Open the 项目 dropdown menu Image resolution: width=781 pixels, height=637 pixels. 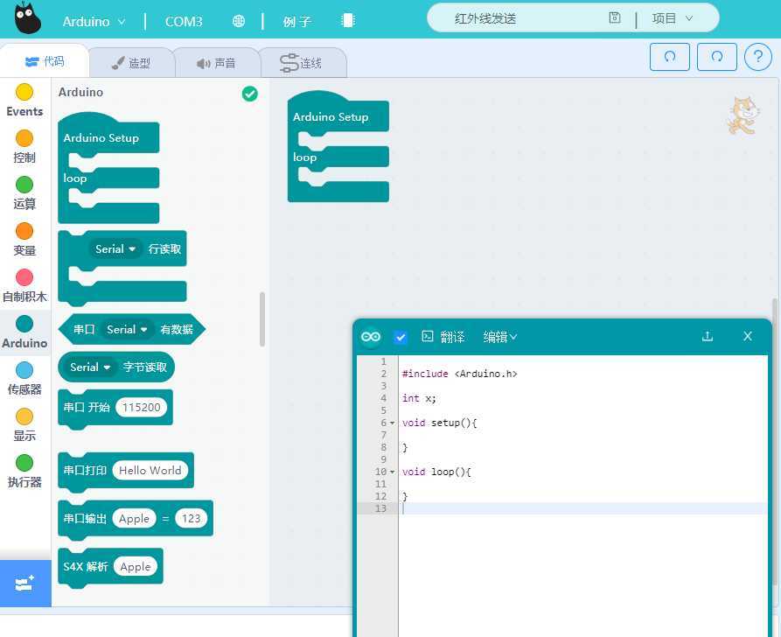click(x=673, y=18)
